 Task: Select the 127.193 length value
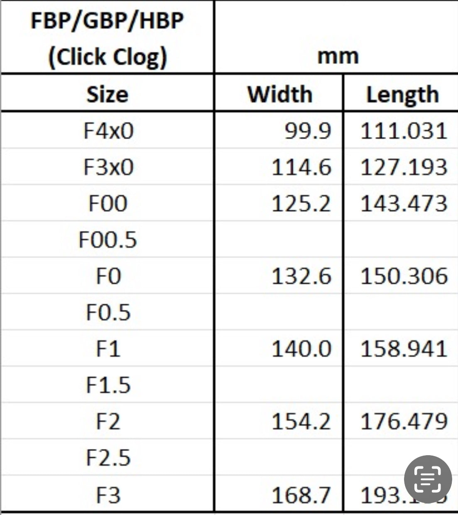coord(404,167)
